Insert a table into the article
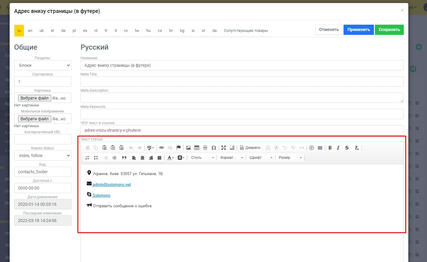 (x=197, y=148)
